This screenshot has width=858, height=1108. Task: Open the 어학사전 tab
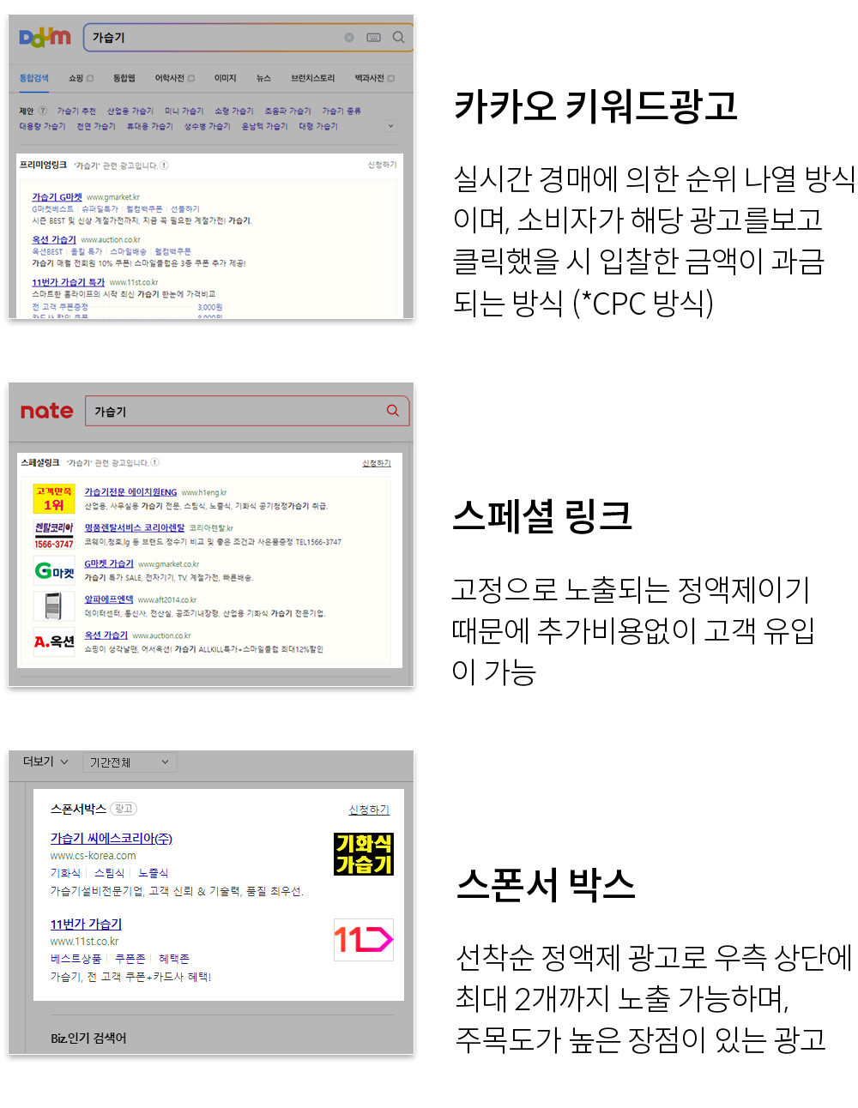tap(175, 78)
